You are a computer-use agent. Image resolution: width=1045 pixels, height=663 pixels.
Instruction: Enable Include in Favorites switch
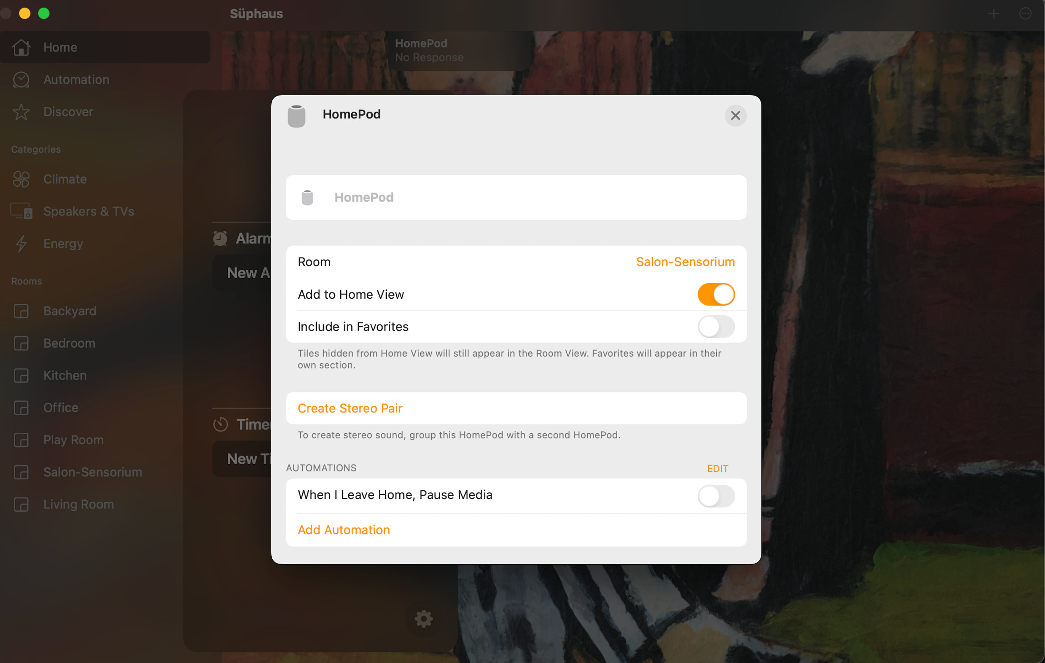[x=716, y=327]
